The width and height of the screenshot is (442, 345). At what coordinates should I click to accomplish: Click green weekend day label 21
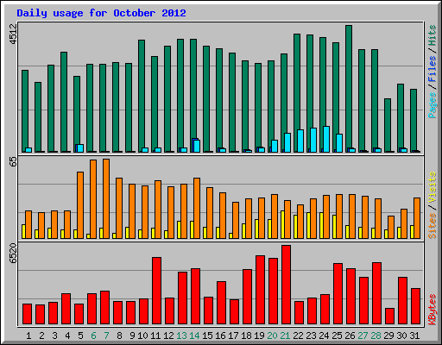tap(285, 336)
